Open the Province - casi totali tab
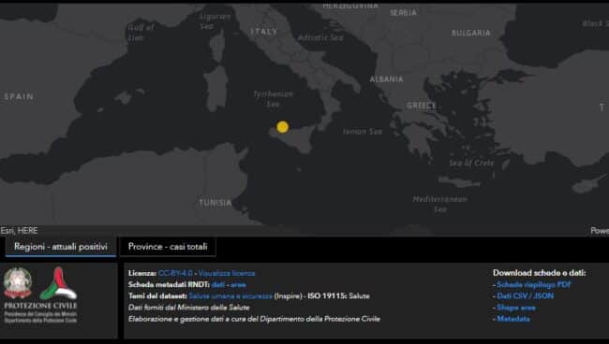This screenshot has width=609, height=344. point(168,247)
